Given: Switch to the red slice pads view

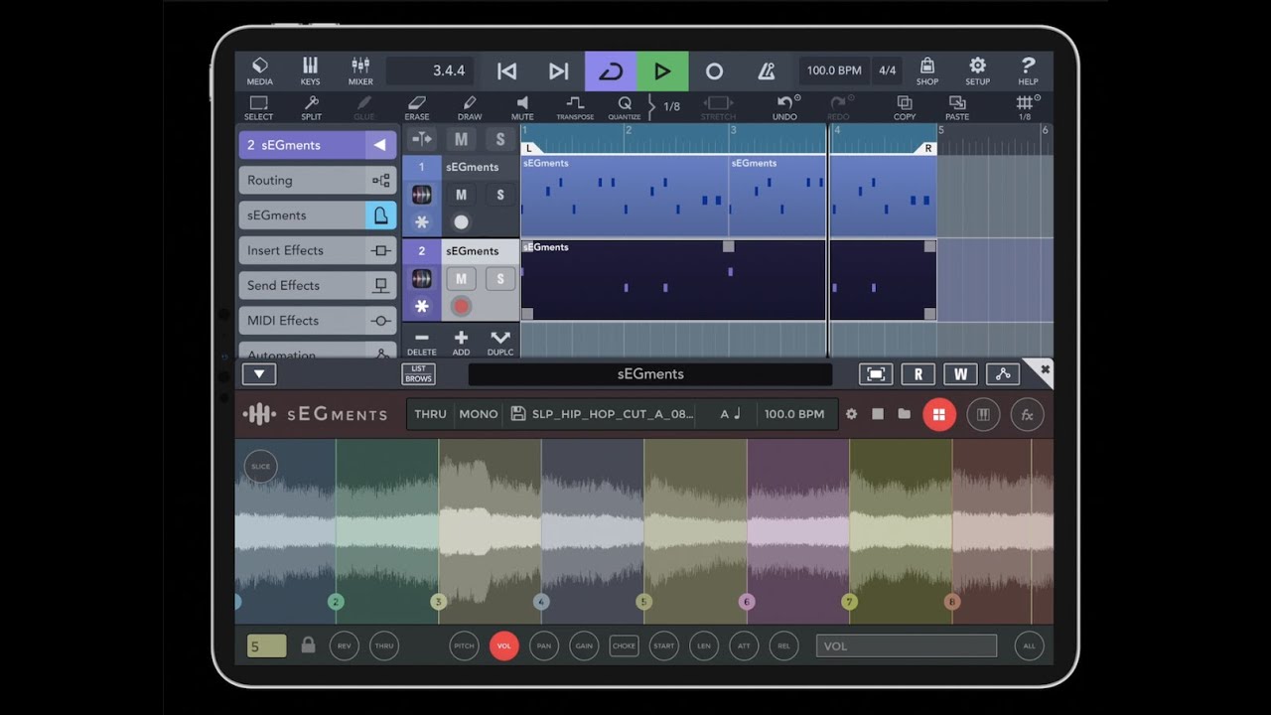Looking at the screenshot, I should point(939,414).
